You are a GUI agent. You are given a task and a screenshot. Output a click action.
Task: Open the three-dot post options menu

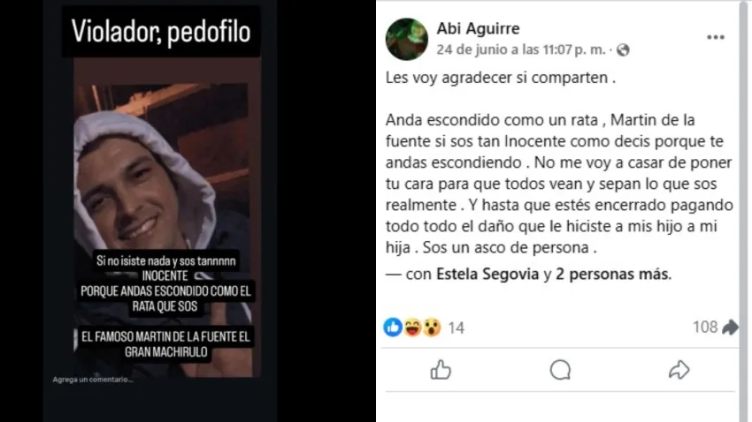715,37
